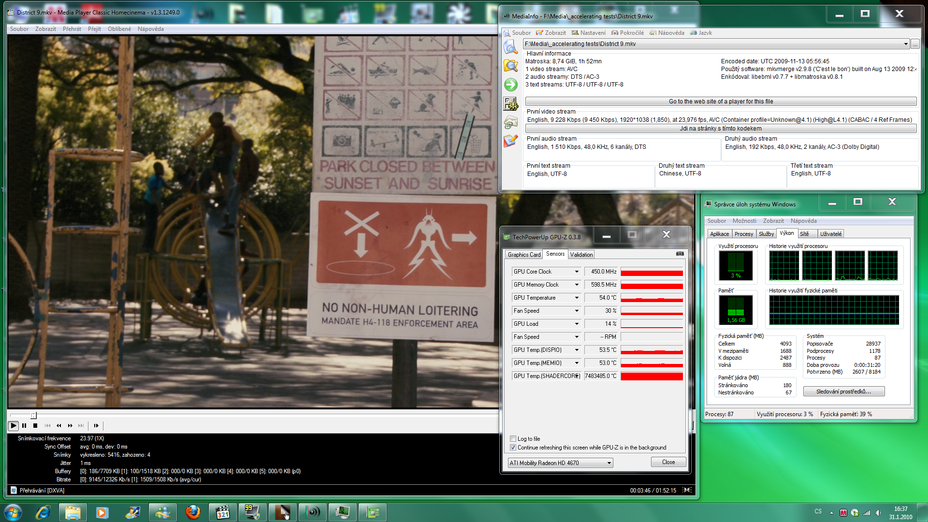928x522 pixels.
Task: Open MediaInfo file path dropdown
Action: pyautogui.click(x=906, y=44)
